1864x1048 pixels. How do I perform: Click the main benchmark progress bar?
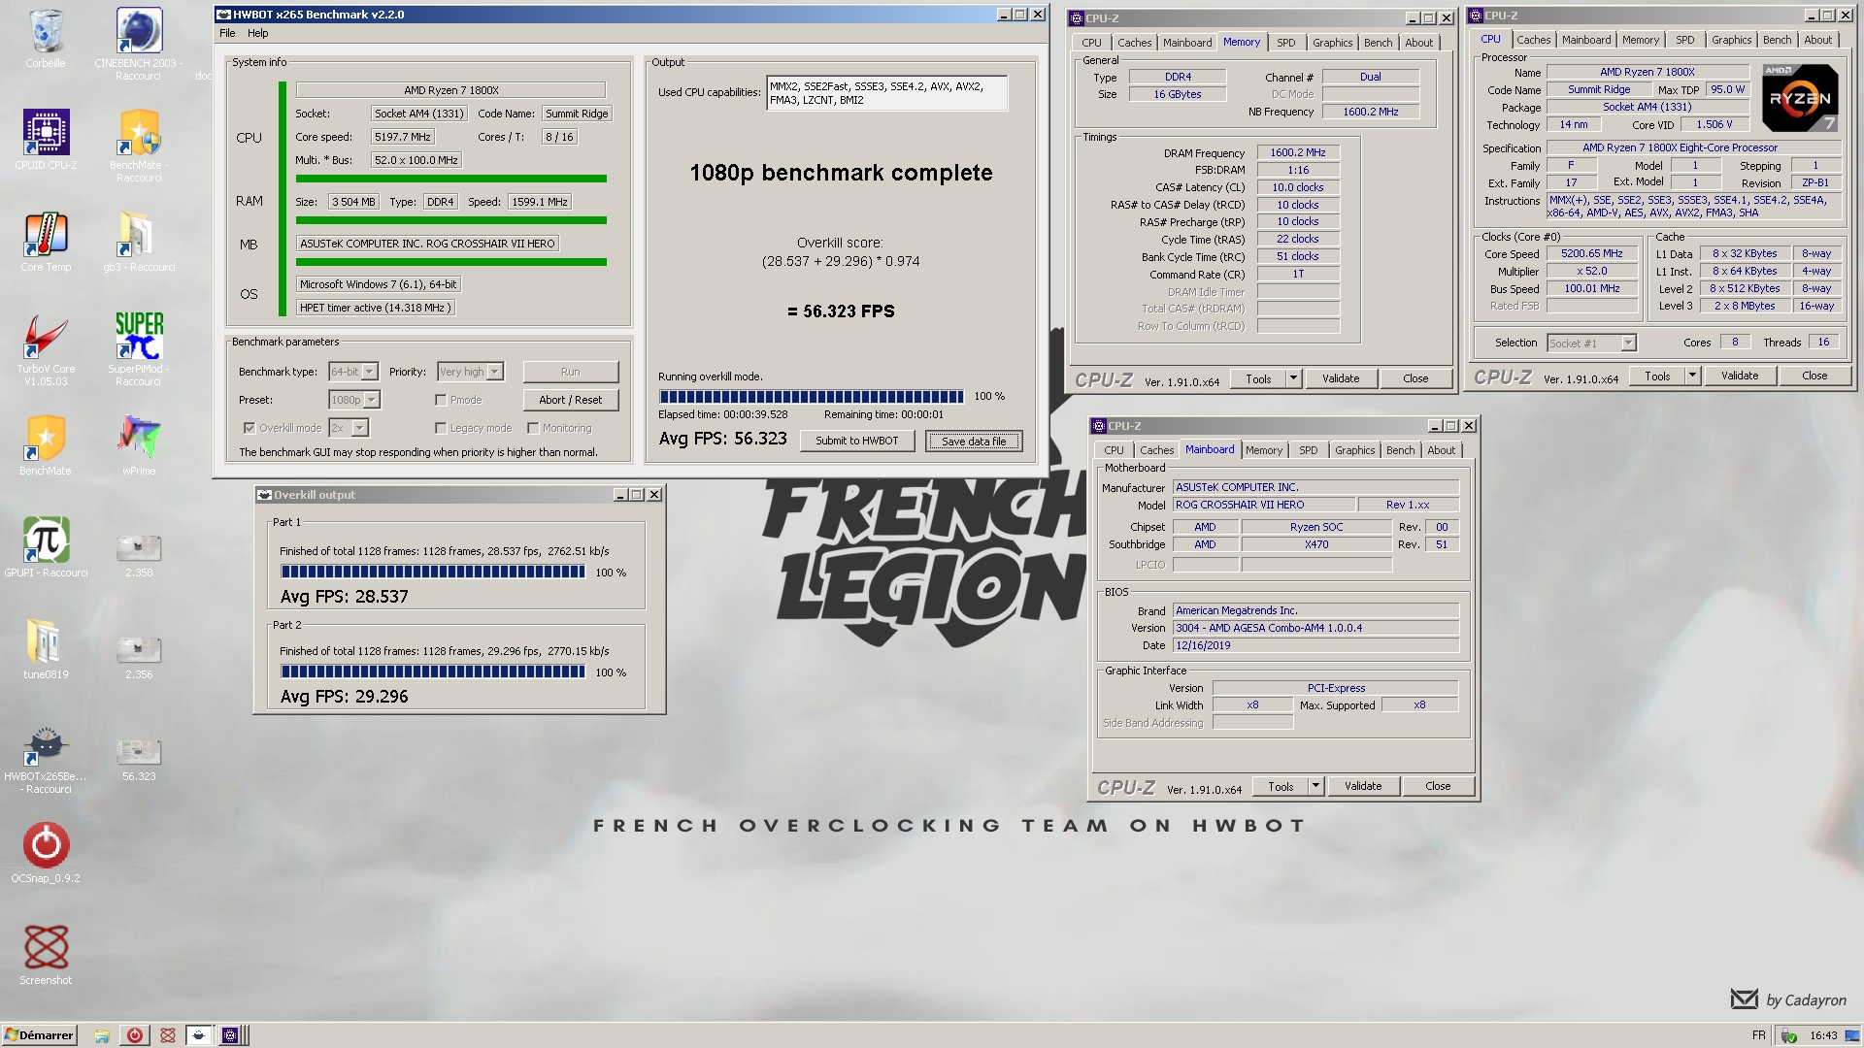coord(811,396)
